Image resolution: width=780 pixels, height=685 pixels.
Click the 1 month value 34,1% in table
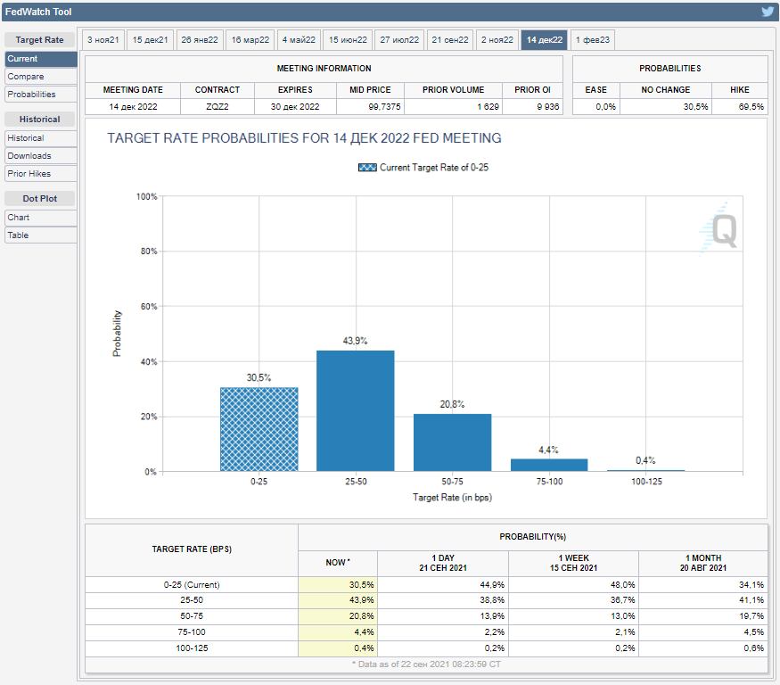751,585
